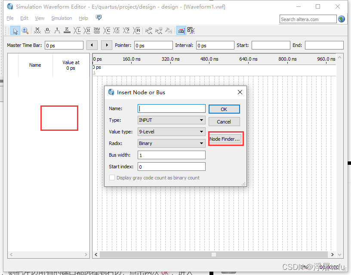Click the High Impedance (Z) icon

67,31
